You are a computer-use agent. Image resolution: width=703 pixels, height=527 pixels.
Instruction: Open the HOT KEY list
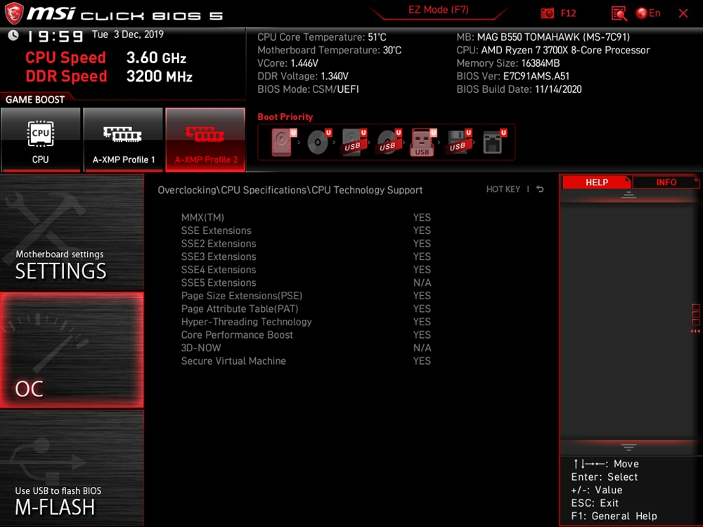(x=503, y=189)
